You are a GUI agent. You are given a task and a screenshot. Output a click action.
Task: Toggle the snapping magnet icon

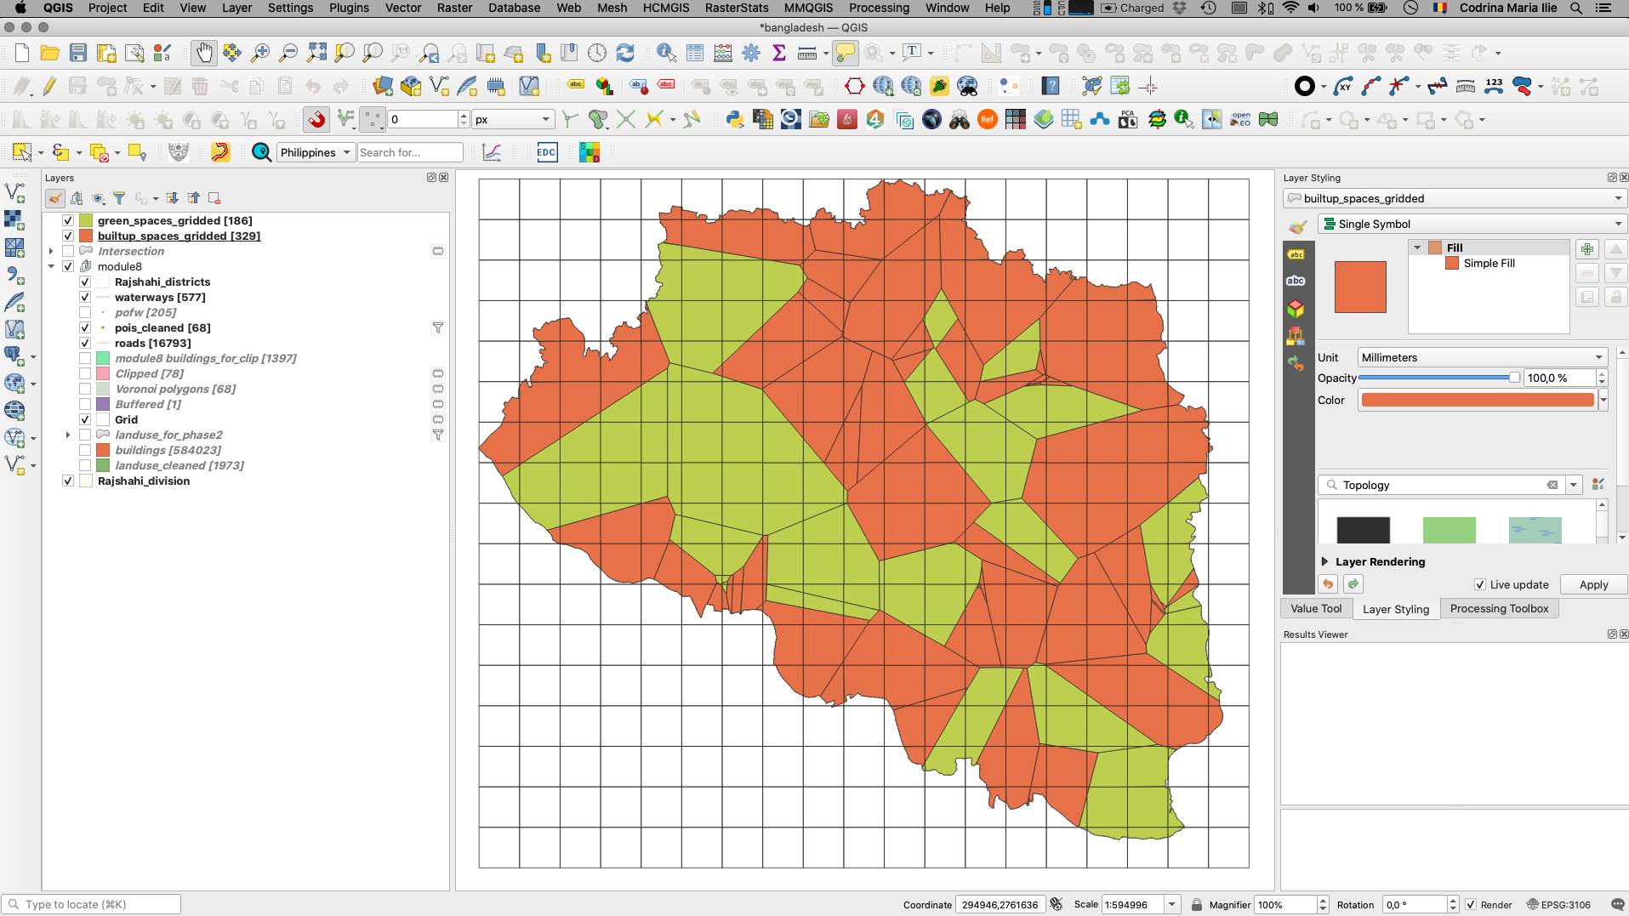point(316,120)
